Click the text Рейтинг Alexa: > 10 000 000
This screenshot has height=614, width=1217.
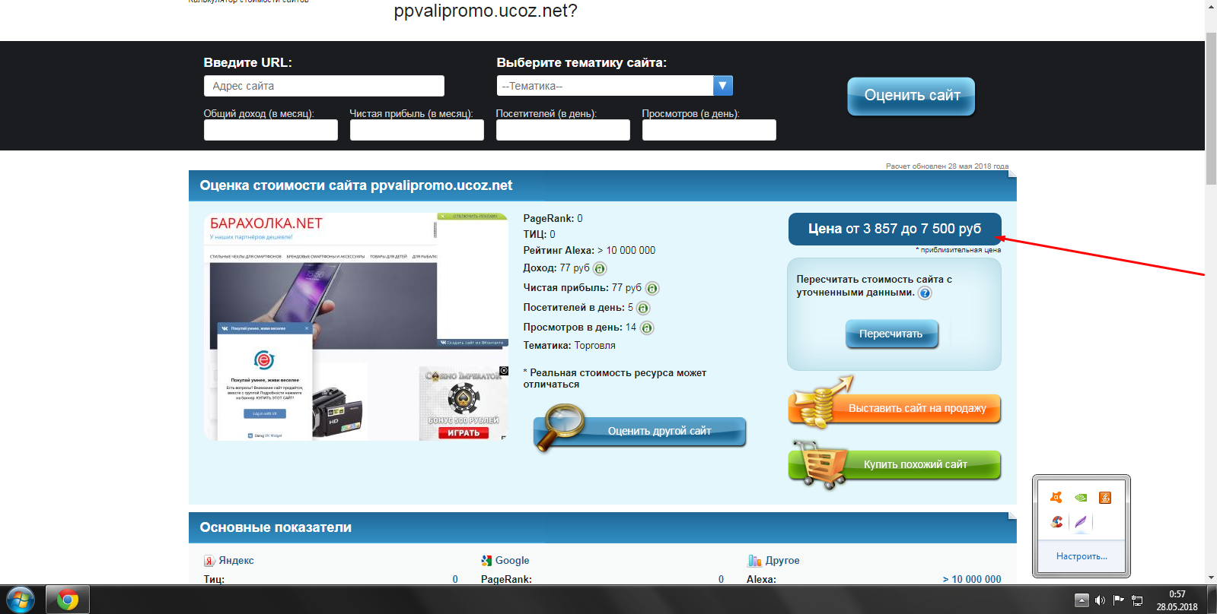click(589, 250)
